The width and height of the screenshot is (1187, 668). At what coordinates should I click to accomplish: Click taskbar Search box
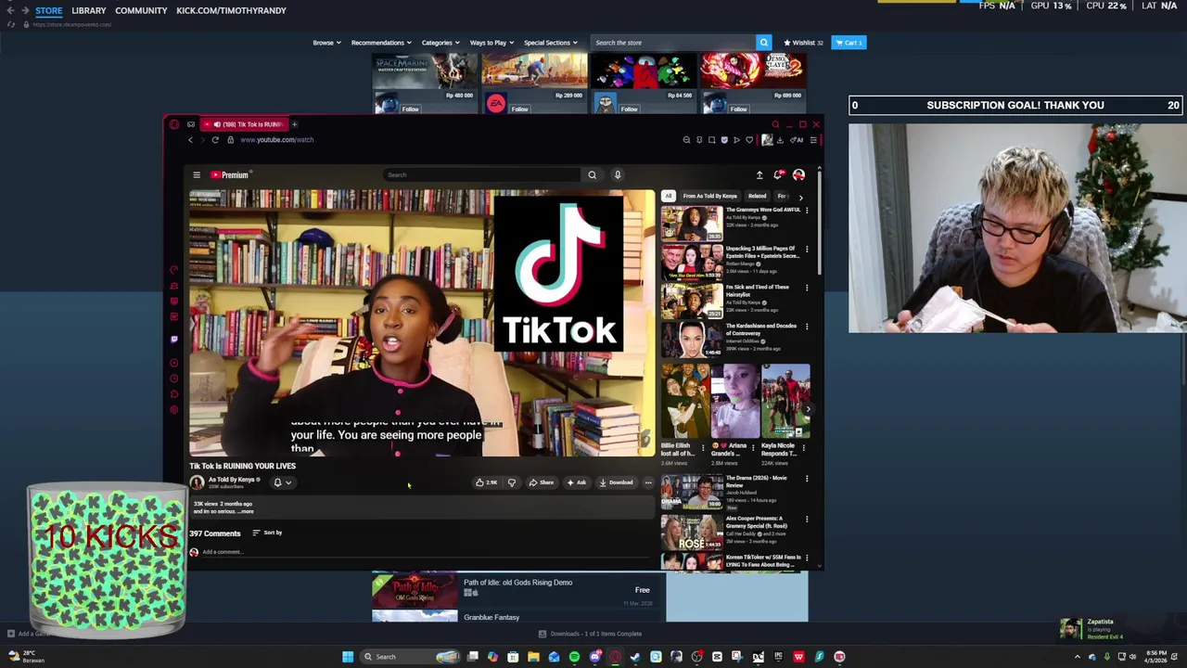point(411,657)
